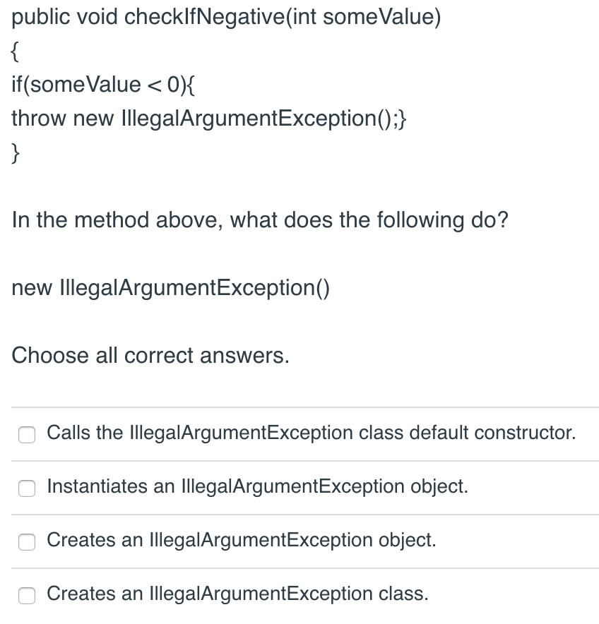
Task: Pick the "Creates an IllegalArgumentException object." answer label
Action: pyautogui.click(x=242, y=541)
